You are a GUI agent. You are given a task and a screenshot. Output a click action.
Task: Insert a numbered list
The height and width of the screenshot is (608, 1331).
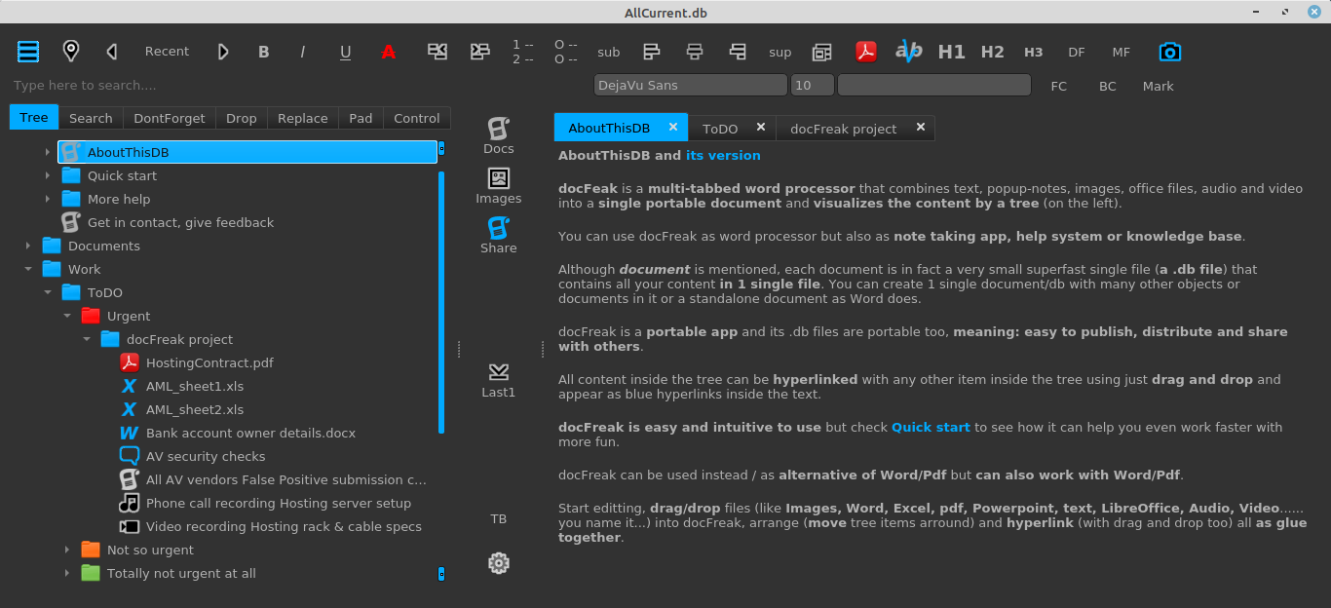(523, 52)
